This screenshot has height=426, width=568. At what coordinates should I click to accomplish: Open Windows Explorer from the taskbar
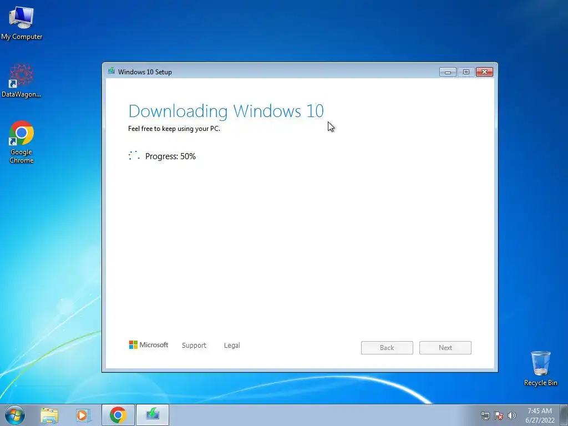tap(49, 415)
